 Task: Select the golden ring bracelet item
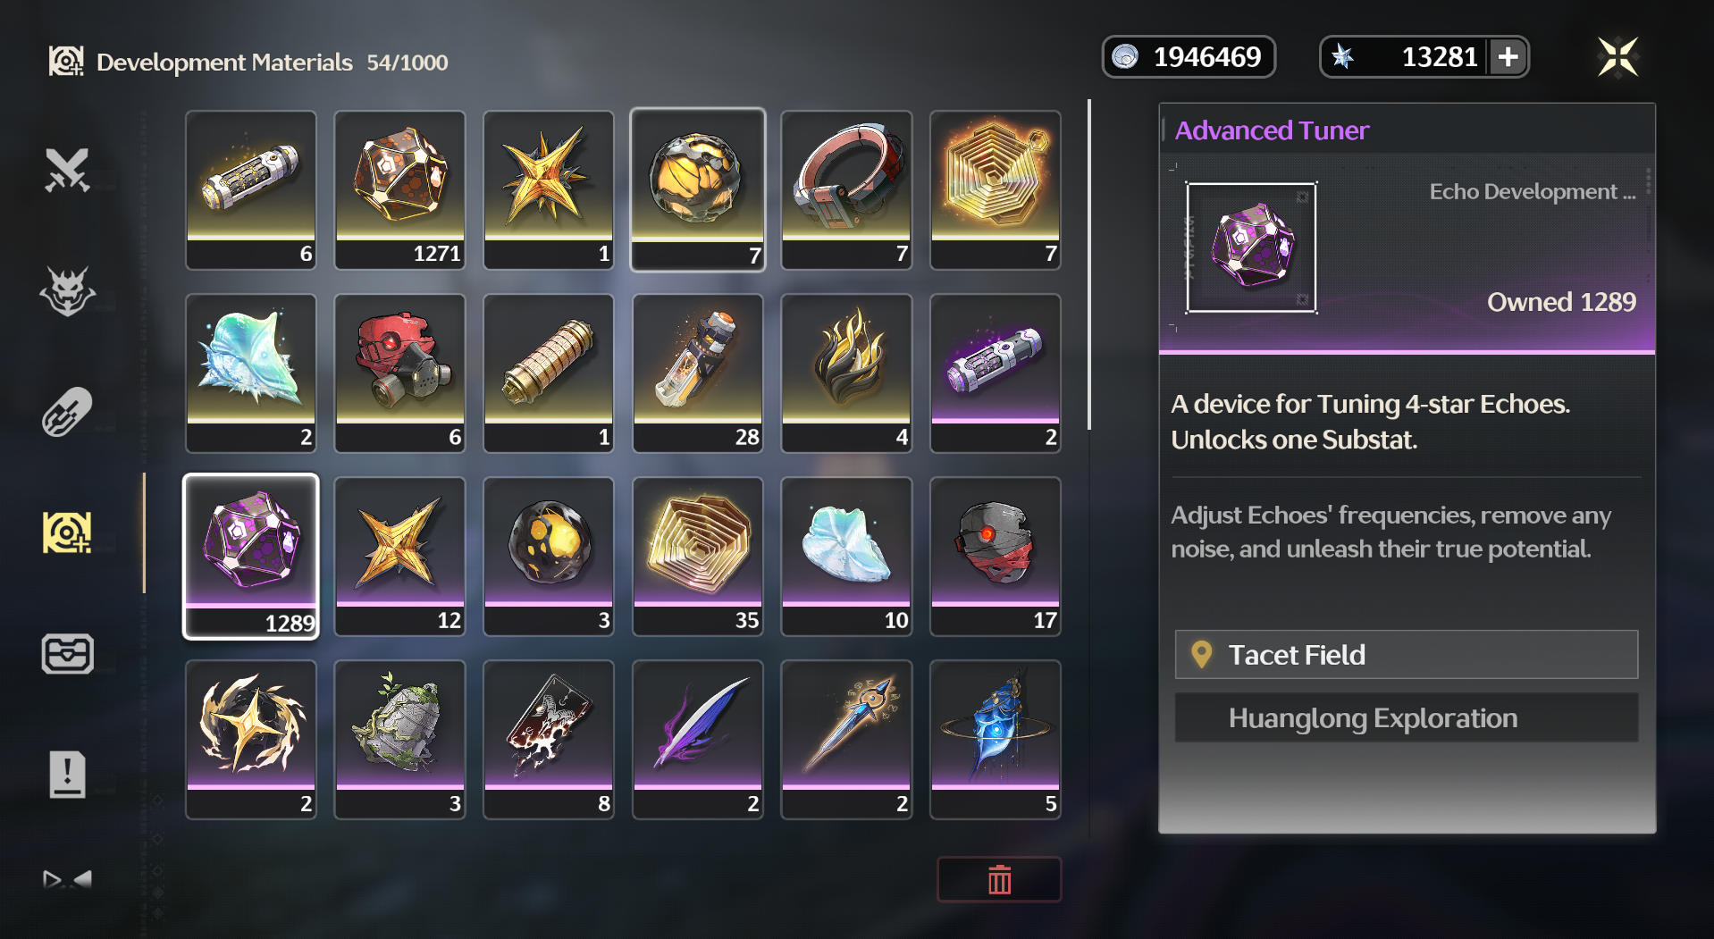846,189
